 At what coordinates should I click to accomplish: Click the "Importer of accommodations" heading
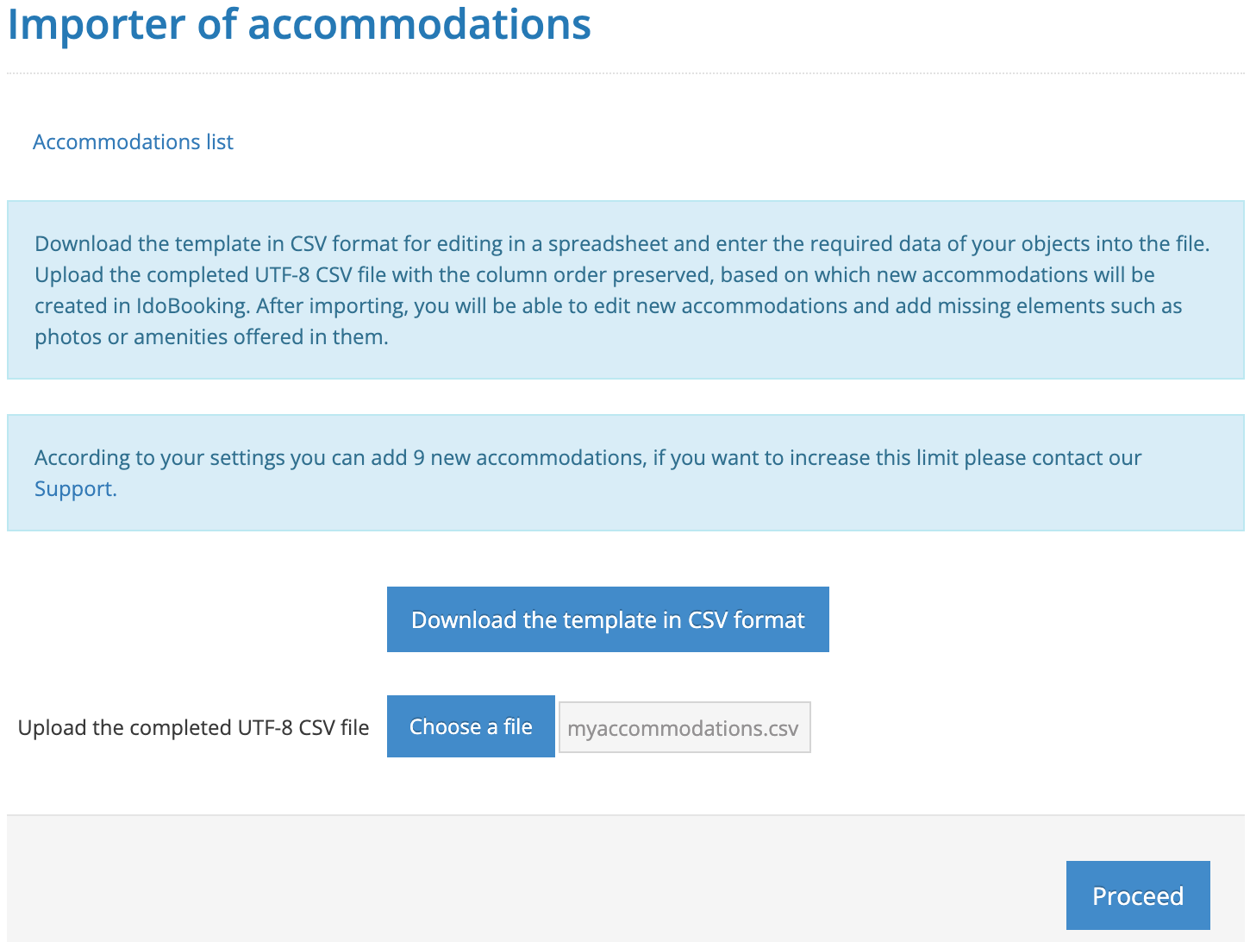click(298, 24)
